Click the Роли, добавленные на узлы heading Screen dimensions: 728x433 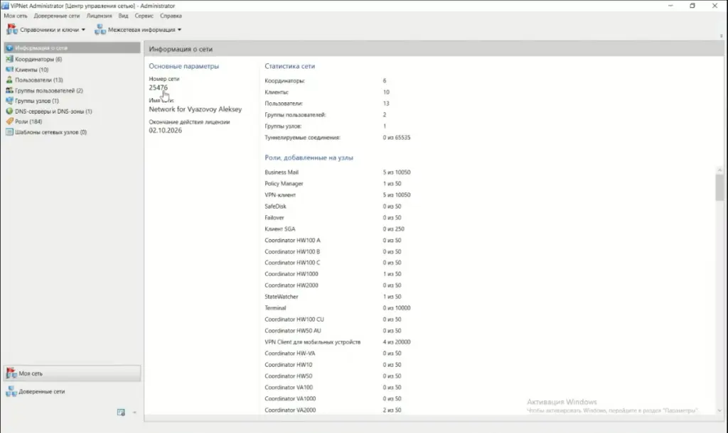click(x=309, y=158)
